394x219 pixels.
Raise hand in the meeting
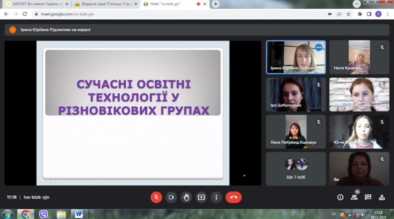186,197
